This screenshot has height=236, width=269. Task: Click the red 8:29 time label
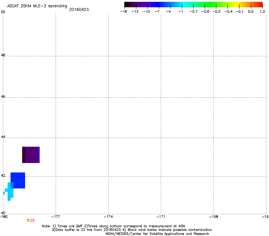click(x=31, y=220)
